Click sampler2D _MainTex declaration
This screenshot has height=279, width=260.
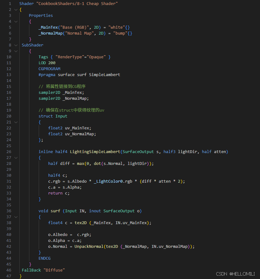pyautogui.click(x=61, y=93)
